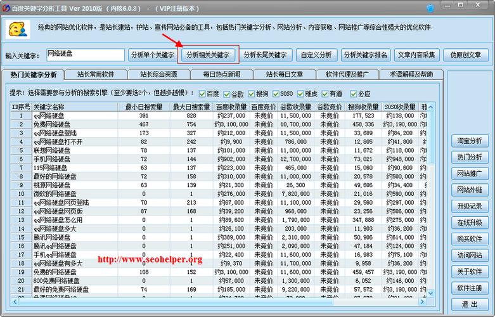Image resolution: width=495 pixels, height=317 pixels.
Task: Select the keyword qq网络硬盘怎么用
Action: coord(58,220)
